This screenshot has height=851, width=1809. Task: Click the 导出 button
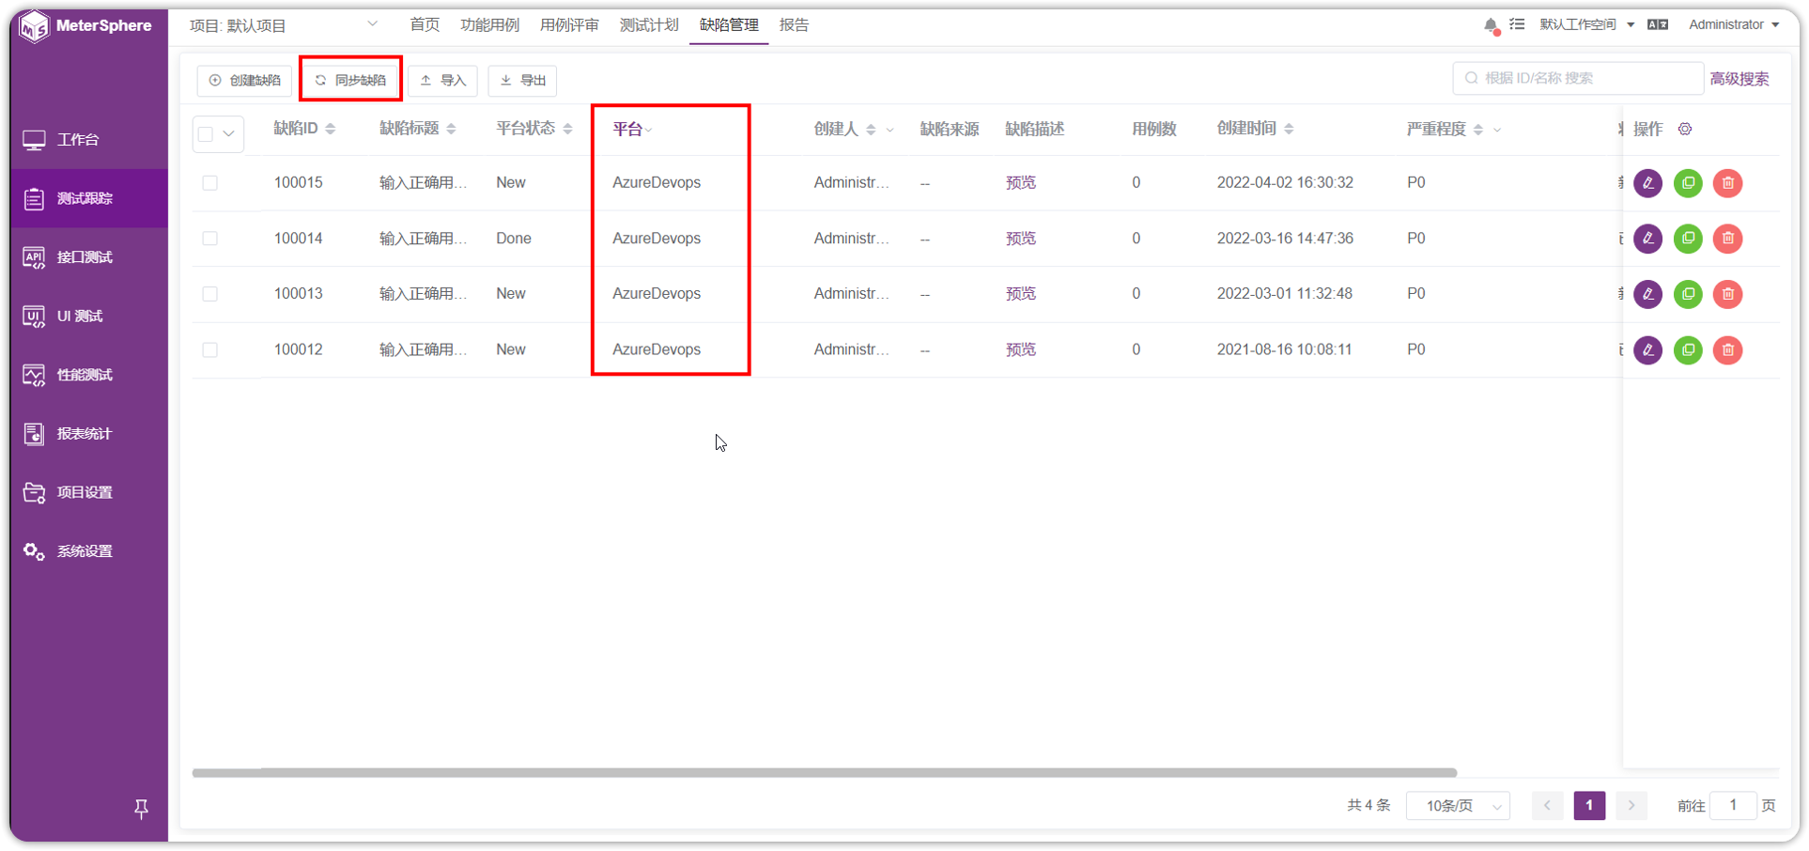coord(522,81)
